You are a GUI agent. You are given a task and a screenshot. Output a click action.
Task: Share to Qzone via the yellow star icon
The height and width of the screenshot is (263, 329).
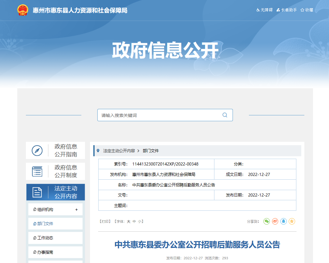coord(292,221)
